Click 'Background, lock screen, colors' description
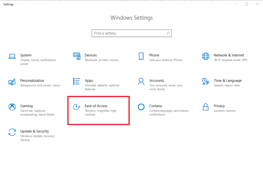263x176 pixels. (x=40, y=85)
